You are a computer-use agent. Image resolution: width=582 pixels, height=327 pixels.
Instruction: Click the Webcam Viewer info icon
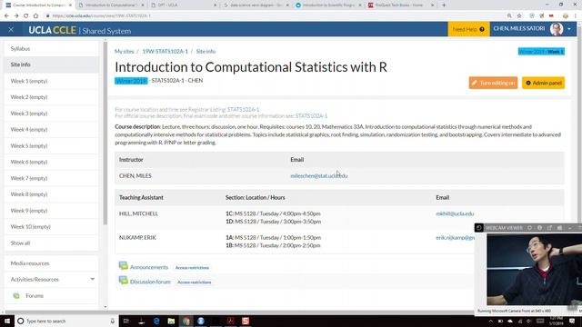[x=539, y=228]
